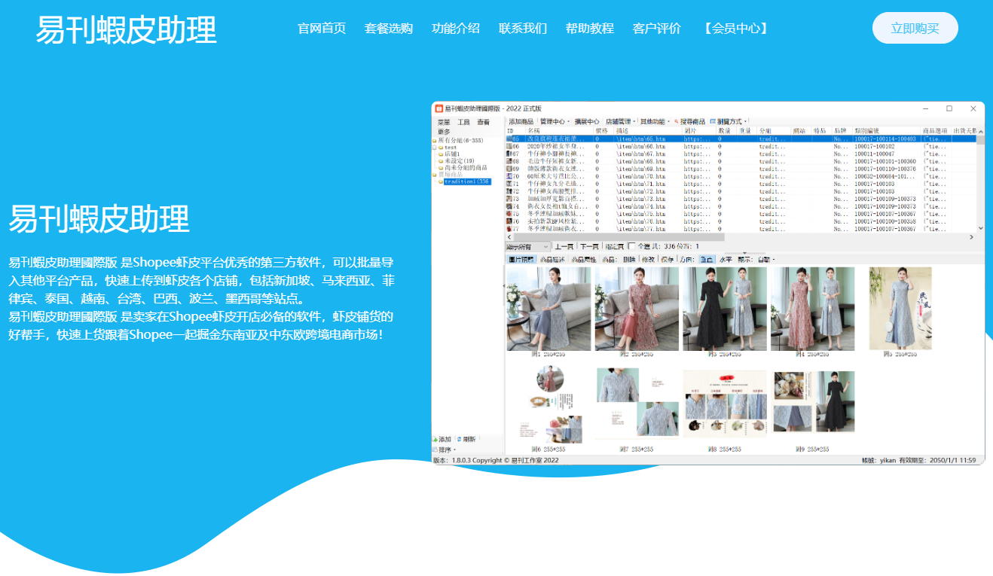The height and width of the screenshot is (576, 993).
Task: Open the 排序 sort dropdown
Action: [x=445, y=450]
